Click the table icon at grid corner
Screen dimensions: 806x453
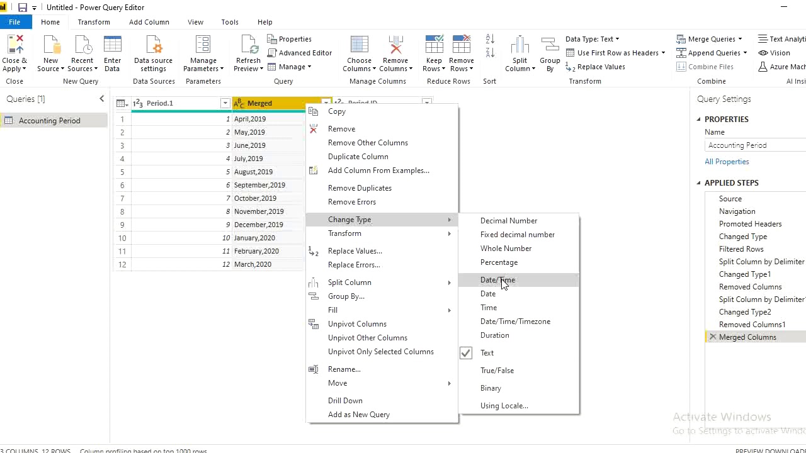[x=122, y=103]
